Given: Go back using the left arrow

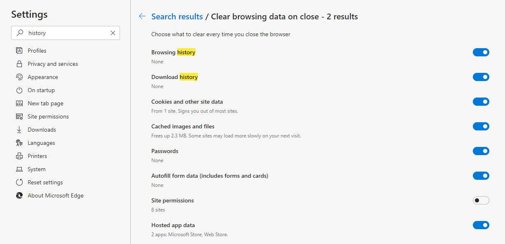Looking at the screenshot, I should tap(142, 16).
